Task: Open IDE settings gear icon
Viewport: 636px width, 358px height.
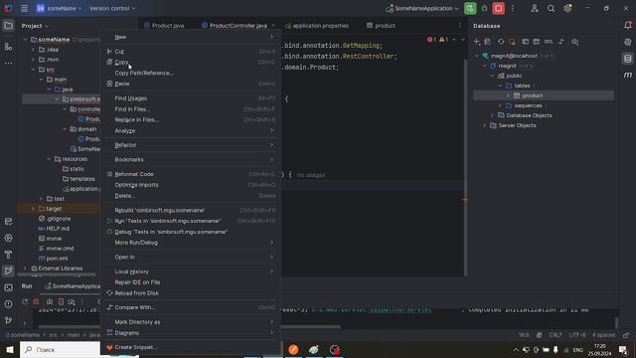Action: (x=567, y=8)
